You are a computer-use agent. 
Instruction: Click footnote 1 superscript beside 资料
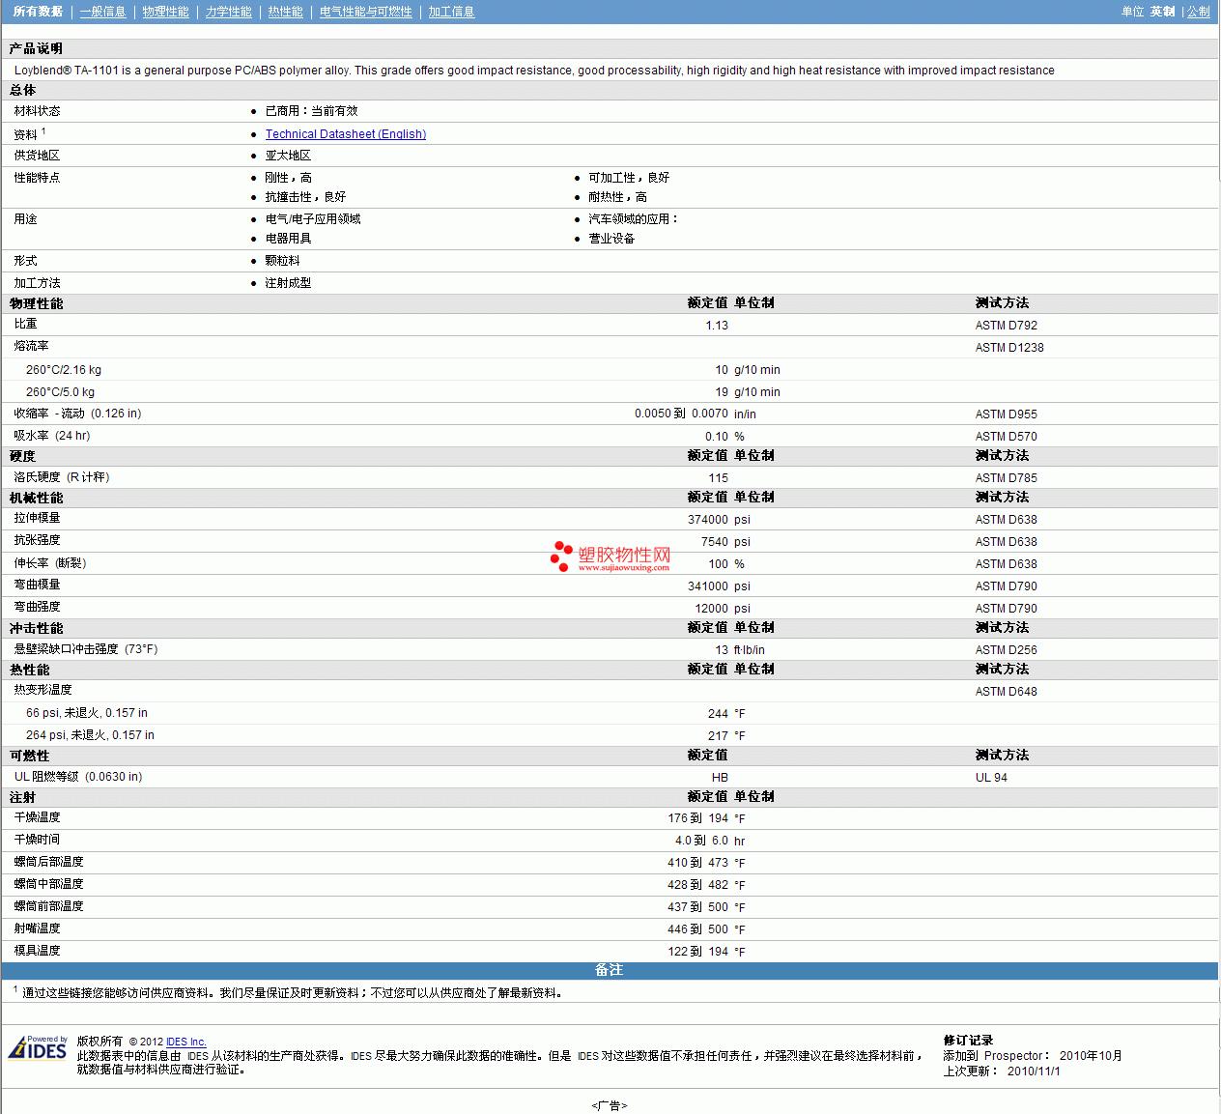pos(43,131)
